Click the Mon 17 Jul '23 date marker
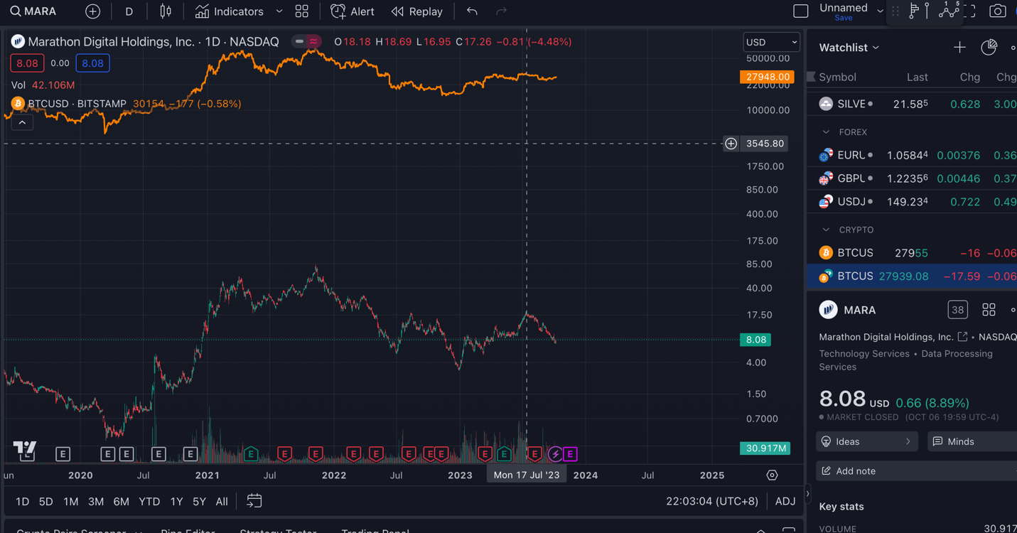Screen dimensions: 1017x533 (526, 475)
